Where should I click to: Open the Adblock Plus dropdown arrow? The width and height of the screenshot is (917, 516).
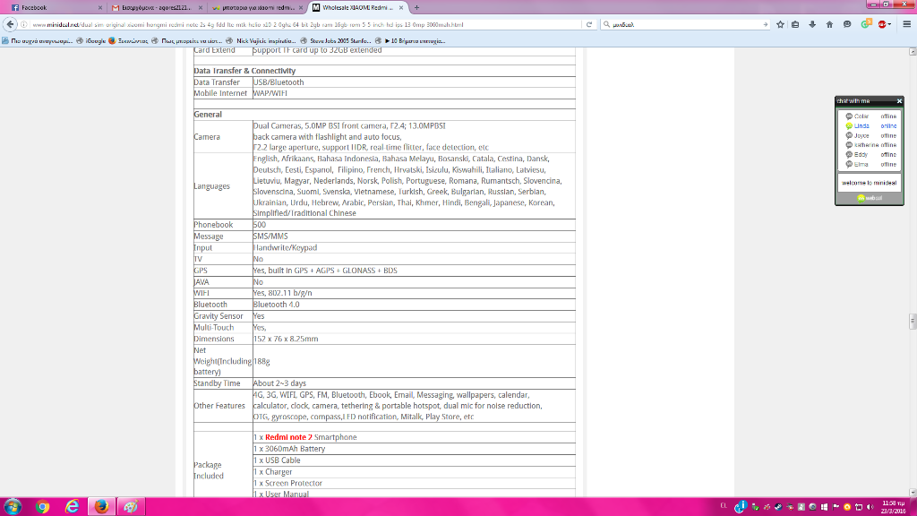click(x=889, y=24)
